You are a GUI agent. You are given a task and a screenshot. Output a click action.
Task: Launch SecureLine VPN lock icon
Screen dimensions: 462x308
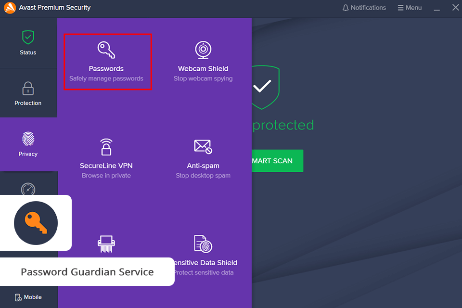coord(106,147)
